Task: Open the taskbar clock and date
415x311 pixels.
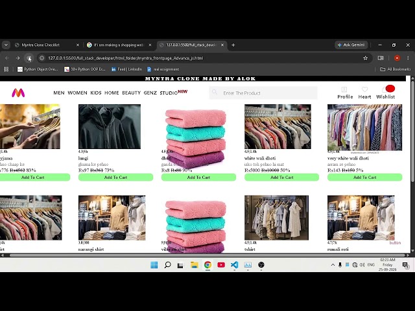Action: [x=388, y=265]
